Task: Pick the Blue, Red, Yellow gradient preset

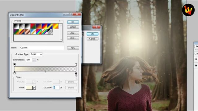Action: point(44,26)
